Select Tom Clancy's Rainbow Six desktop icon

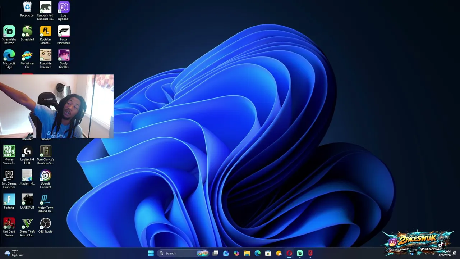(x=45, y=155)
